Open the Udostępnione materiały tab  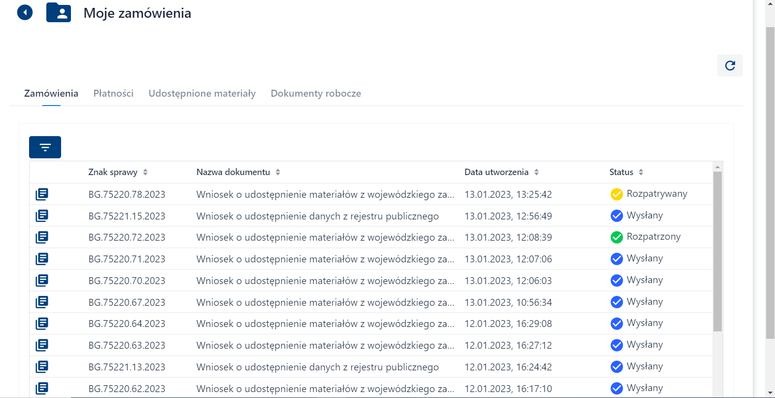tap(202, 93)
